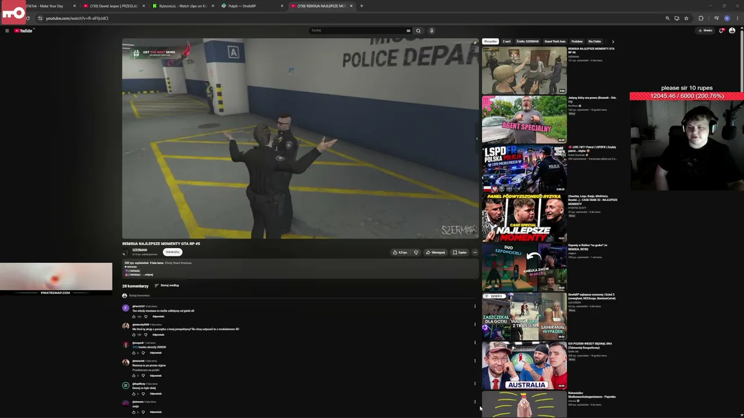
Task: Open the LSPDFR Polska Policja live thumbnail
Action: 524,168
